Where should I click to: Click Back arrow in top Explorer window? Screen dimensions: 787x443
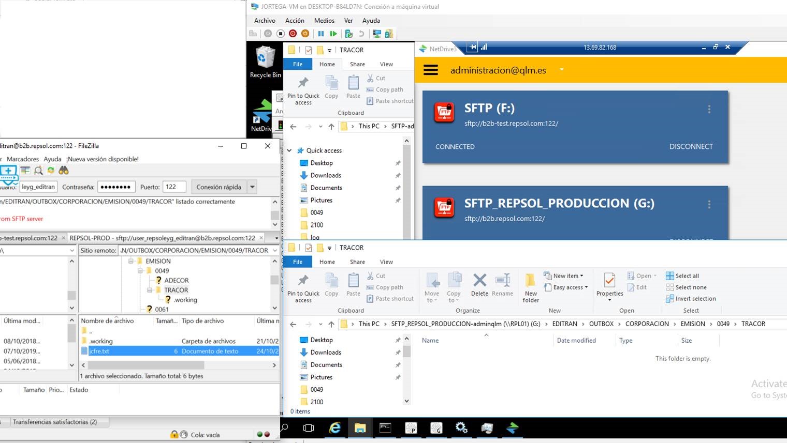pyautogui.click(x=293, y=127)
